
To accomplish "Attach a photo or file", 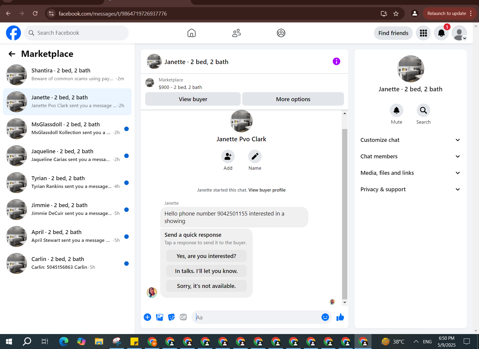I will pyautogui.click(x=160, y=317).
